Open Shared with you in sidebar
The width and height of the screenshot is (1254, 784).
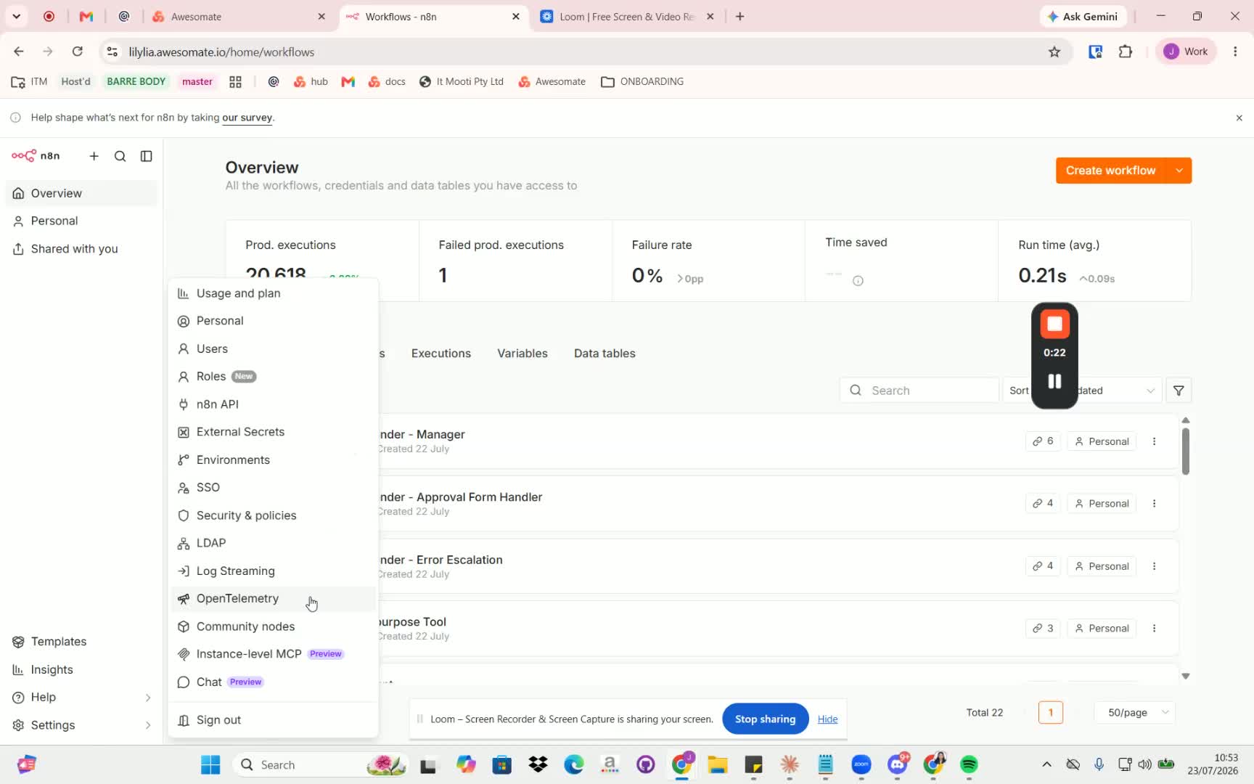click(x=81, y=249)
